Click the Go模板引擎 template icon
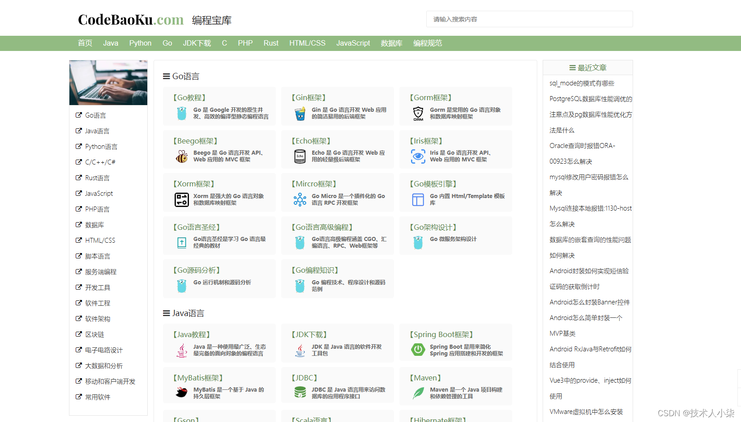 418,200
